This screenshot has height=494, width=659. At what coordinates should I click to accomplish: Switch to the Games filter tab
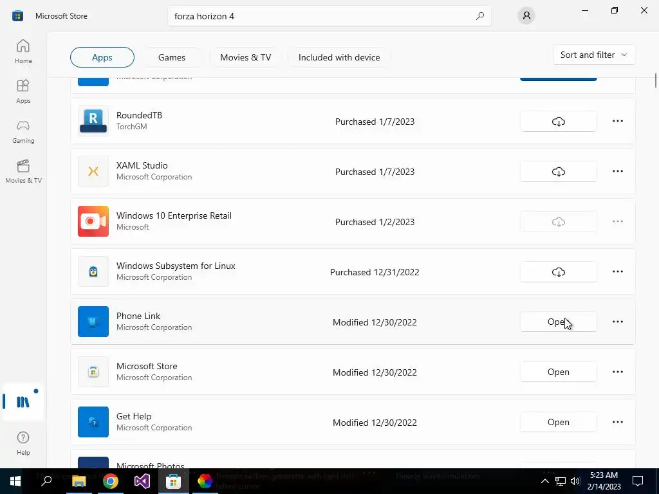[171, 57]
